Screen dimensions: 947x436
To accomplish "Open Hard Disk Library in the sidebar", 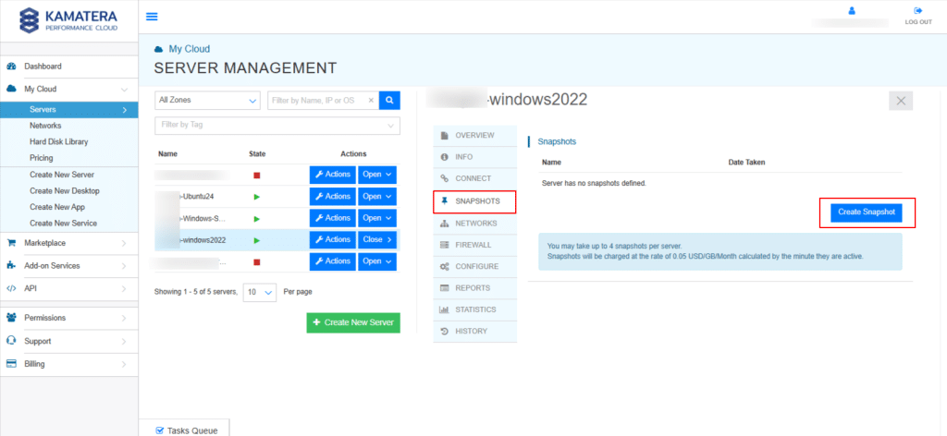I will point(59,141).
